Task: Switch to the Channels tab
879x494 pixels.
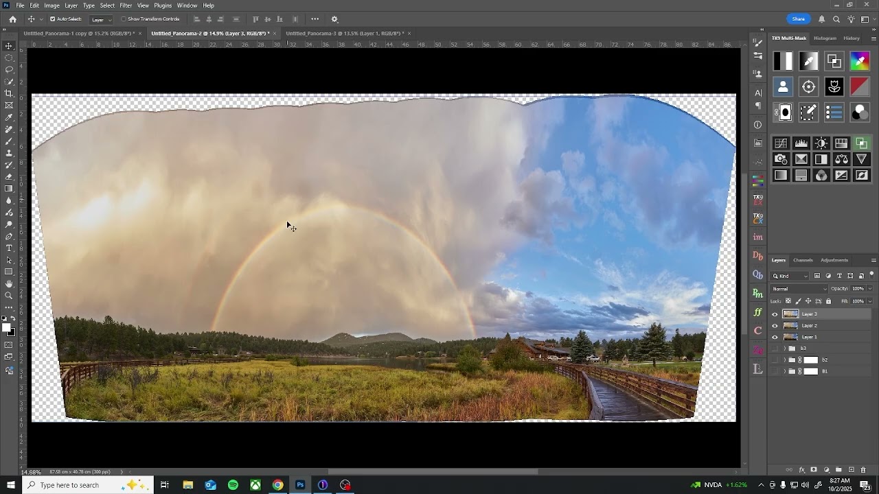Action: [803, 260]
